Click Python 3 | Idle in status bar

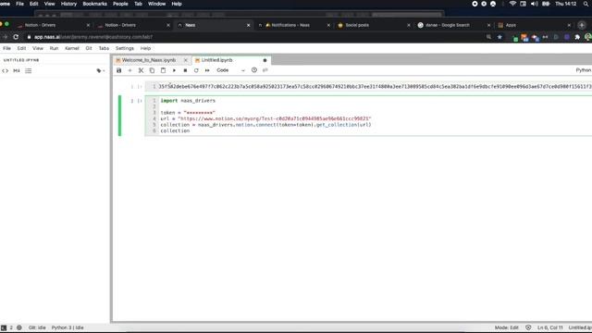coord(68,327)
